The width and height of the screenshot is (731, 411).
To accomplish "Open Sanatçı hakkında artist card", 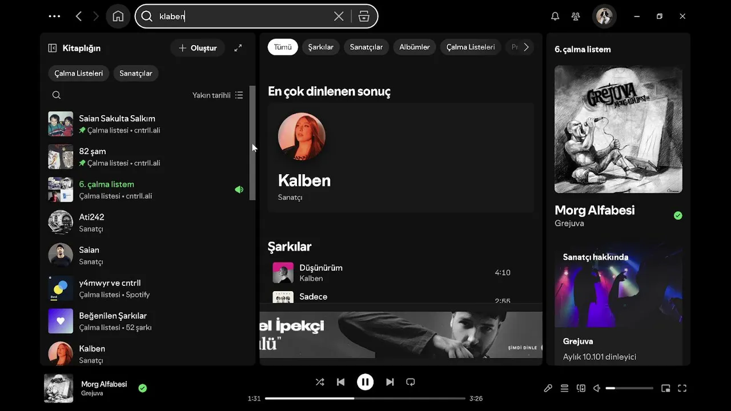I will click(x=618, y=306).
